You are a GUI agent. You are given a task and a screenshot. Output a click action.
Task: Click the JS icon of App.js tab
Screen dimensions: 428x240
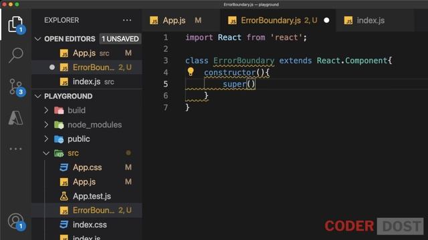(x=154, y=21)
